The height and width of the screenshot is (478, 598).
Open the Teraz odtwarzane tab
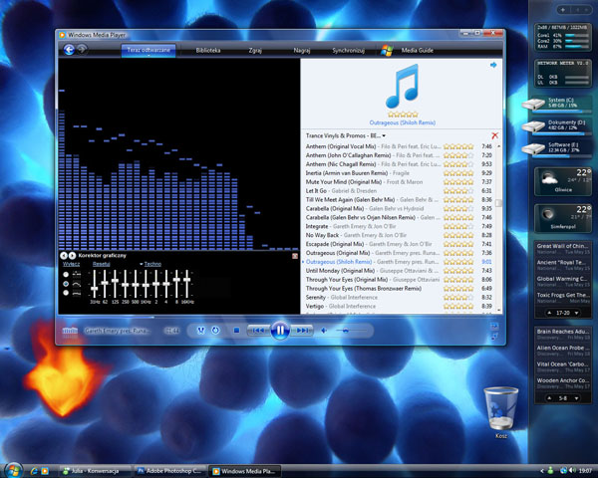(149, 51)
